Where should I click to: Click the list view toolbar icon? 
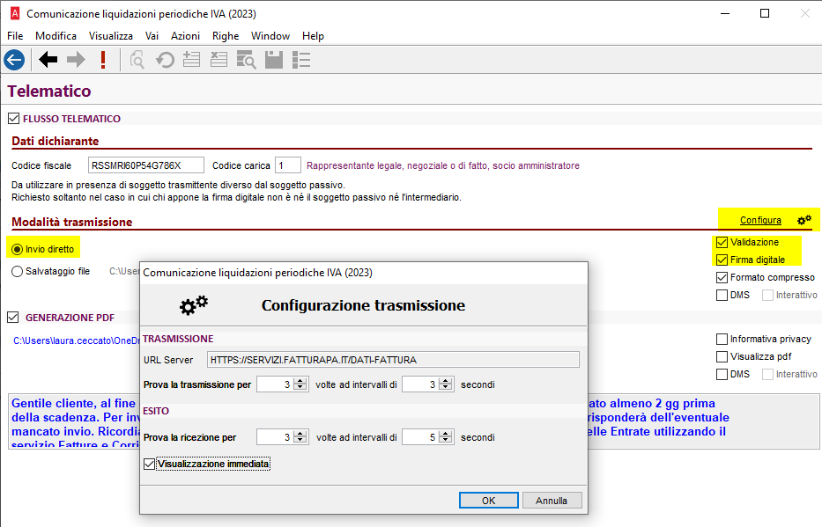point(301,60)
